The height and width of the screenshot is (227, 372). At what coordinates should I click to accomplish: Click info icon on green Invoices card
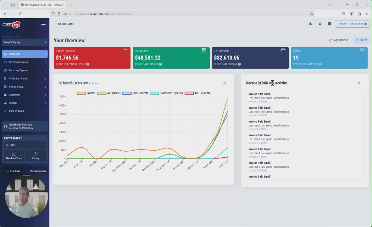(x=160, y=64)
